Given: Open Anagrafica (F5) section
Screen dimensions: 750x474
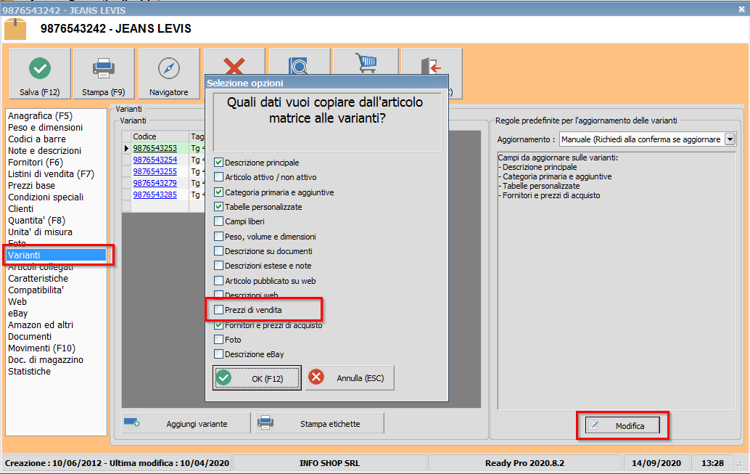Looking at the screenshot, I should tap(40, 116).
